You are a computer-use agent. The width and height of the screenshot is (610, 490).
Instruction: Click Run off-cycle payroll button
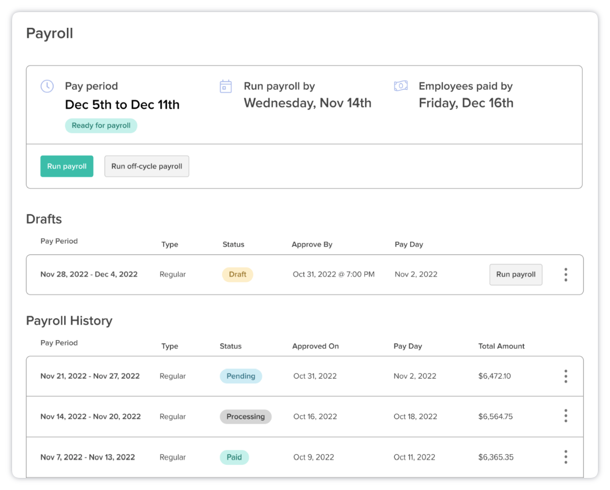[x=147, y=166]
